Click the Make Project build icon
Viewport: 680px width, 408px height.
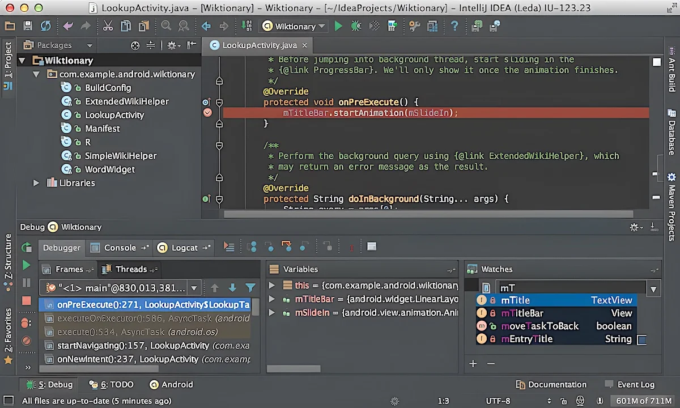(246, 26)
